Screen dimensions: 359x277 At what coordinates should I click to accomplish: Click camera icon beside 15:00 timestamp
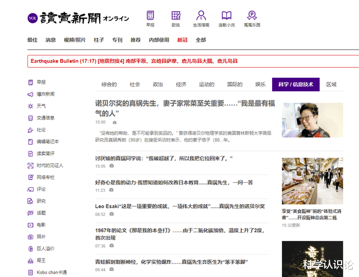(x=114, y=122)
